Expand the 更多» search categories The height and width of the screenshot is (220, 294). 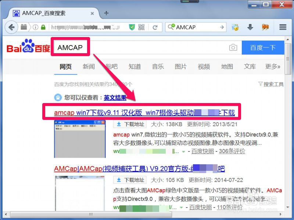point(273,67)
